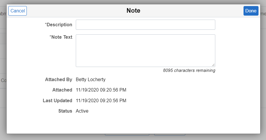Click the "Note" dialog title
This screenshot has height=140, width=266.
coord(133,10)
